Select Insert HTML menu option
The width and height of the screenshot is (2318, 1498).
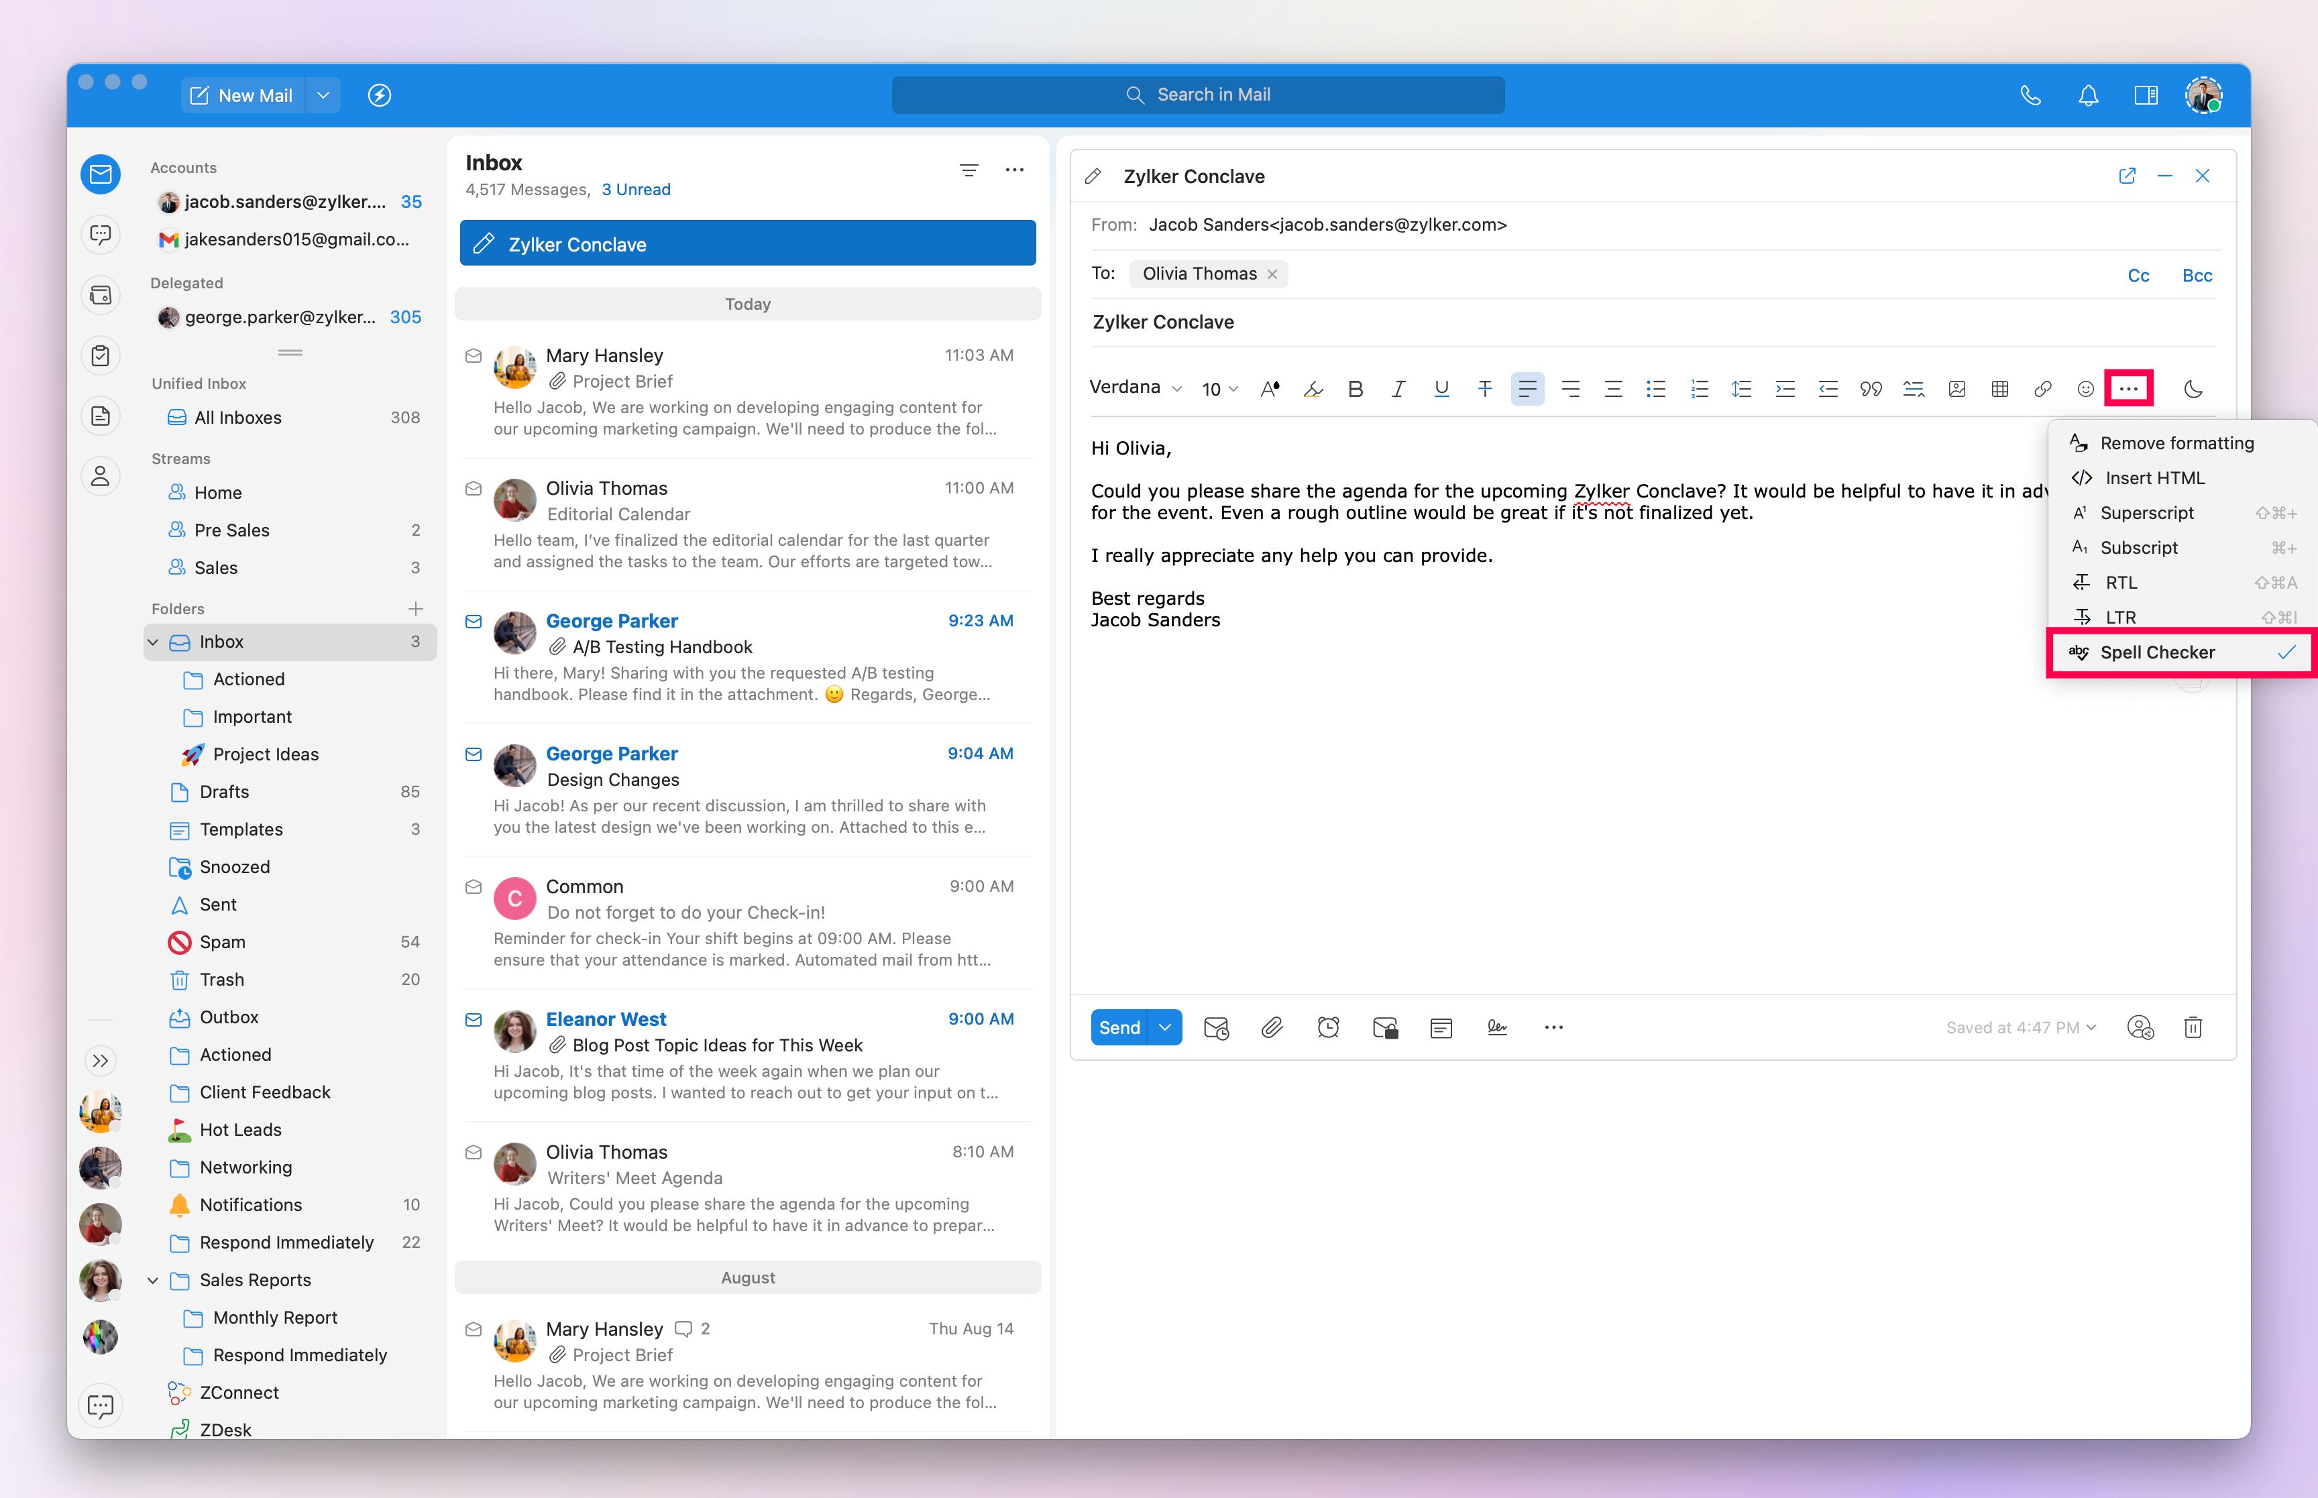pos(2154,477)
